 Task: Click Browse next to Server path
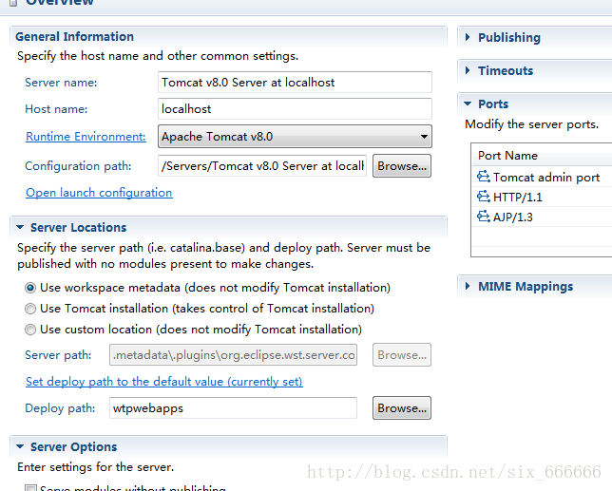point(402,355)
